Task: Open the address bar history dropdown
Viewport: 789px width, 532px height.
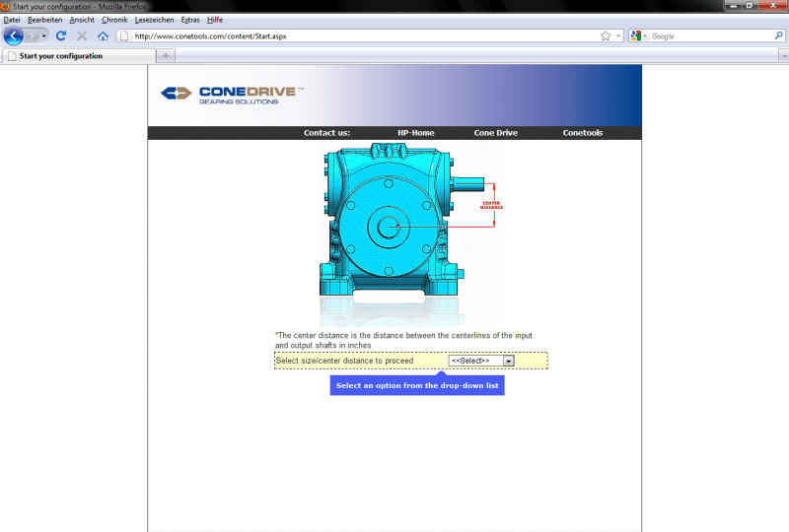Action: pos(618,36)
